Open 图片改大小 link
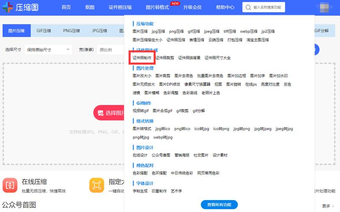This screenshot has width=340, height=212. pyautogui.click(x=142, y=76)
